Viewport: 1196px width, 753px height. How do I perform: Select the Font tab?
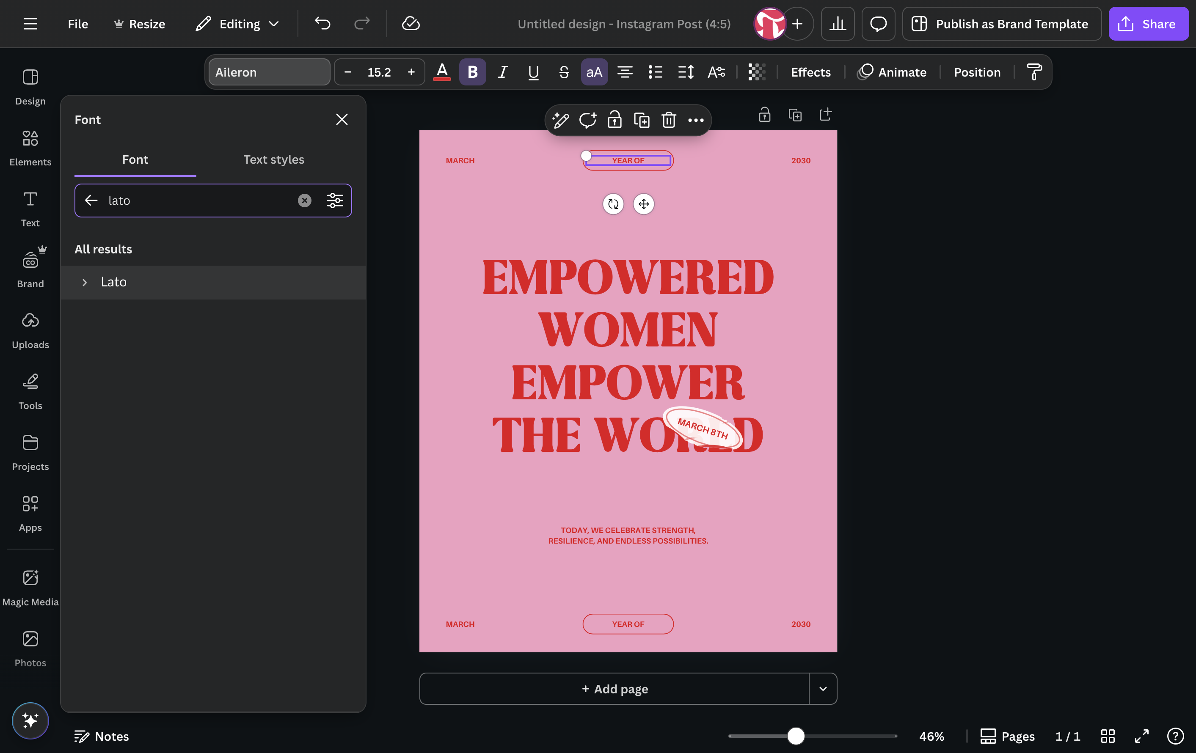tap(135, 159)
